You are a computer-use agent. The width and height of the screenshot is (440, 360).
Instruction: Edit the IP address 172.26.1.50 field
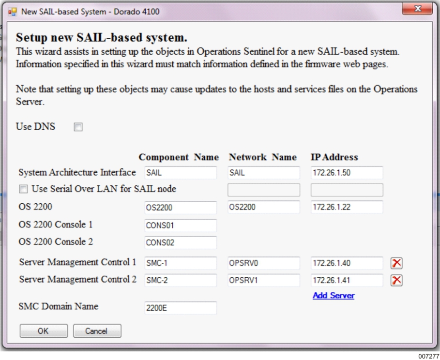347,173
